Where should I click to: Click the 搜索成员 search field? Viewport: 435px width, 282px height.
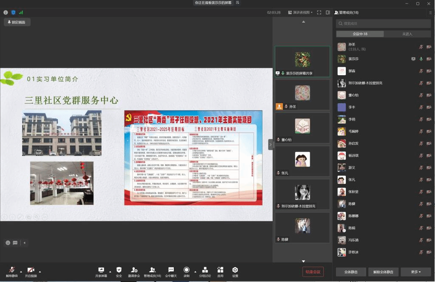point(383,23)
